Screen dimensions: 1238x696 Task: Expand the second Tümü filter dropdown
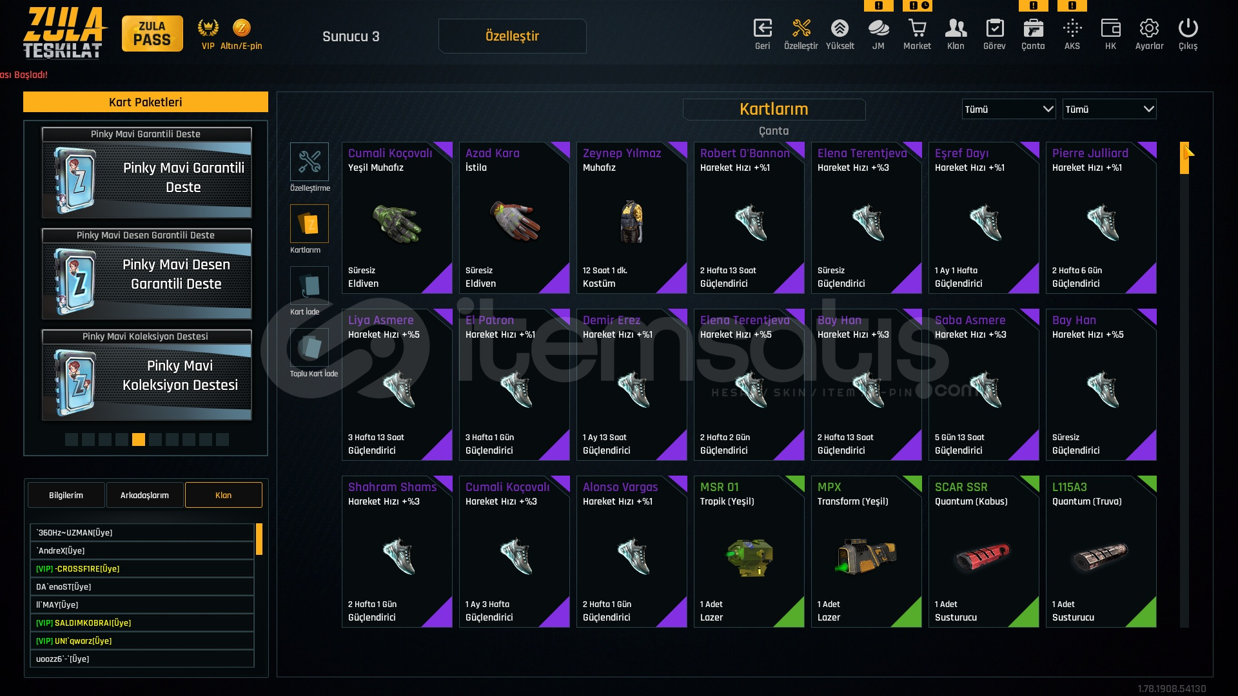click(1109, 109)
